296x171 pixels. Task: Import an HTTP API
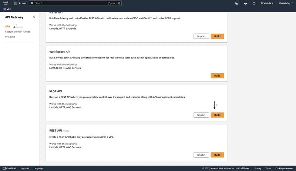click(201, 36)
